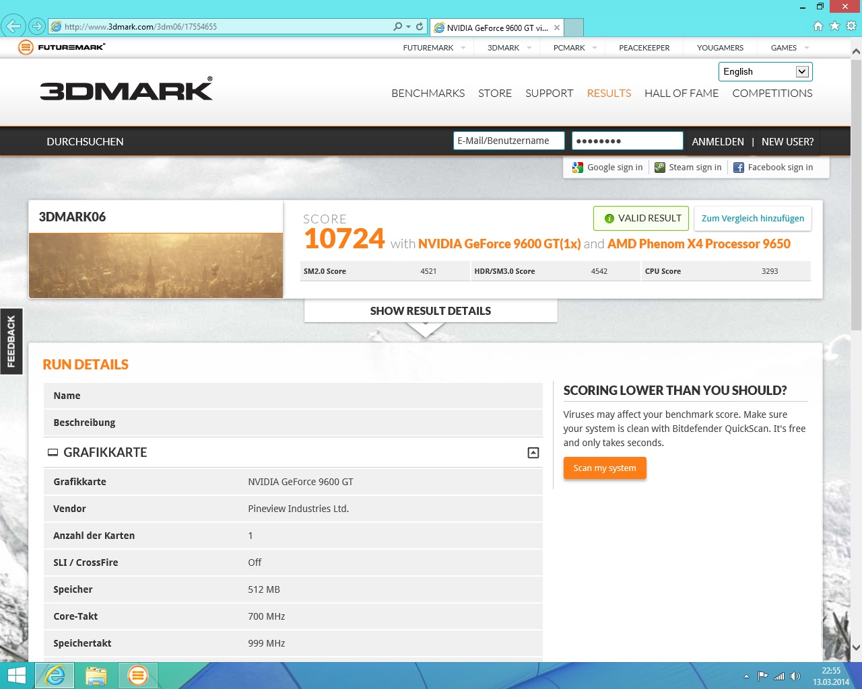Click the ANMELDEN login button
862x689 pixels.
click(x=718, y=142)
